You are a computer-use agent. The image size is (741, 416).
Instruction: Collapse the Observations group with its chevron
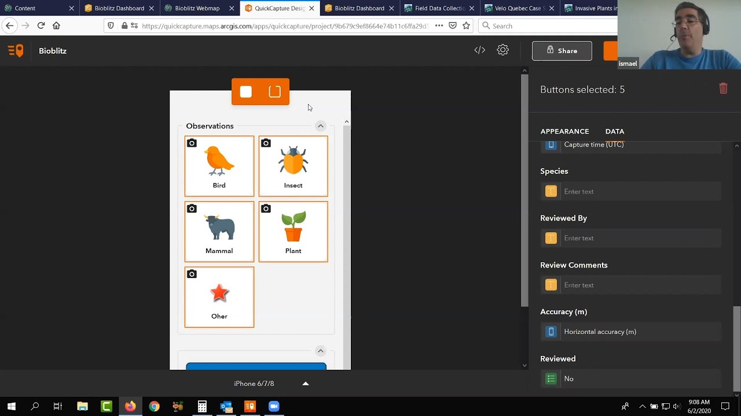click(320, 126)
